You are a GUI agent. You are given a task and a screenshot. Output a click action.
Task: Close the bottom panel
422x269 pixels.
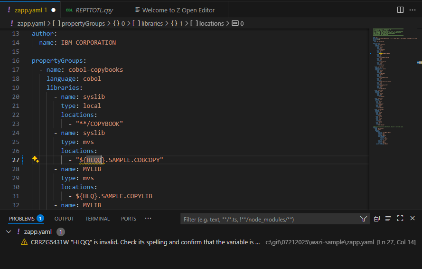pos(413,218)
